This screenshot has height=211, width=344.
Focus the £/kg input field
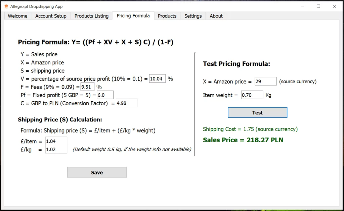point(56,149)
